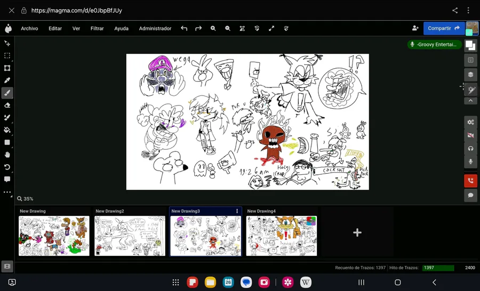Open the reference panel icon below the color swatches
Viewport: 480px width, 291px height.
(470, 60)
